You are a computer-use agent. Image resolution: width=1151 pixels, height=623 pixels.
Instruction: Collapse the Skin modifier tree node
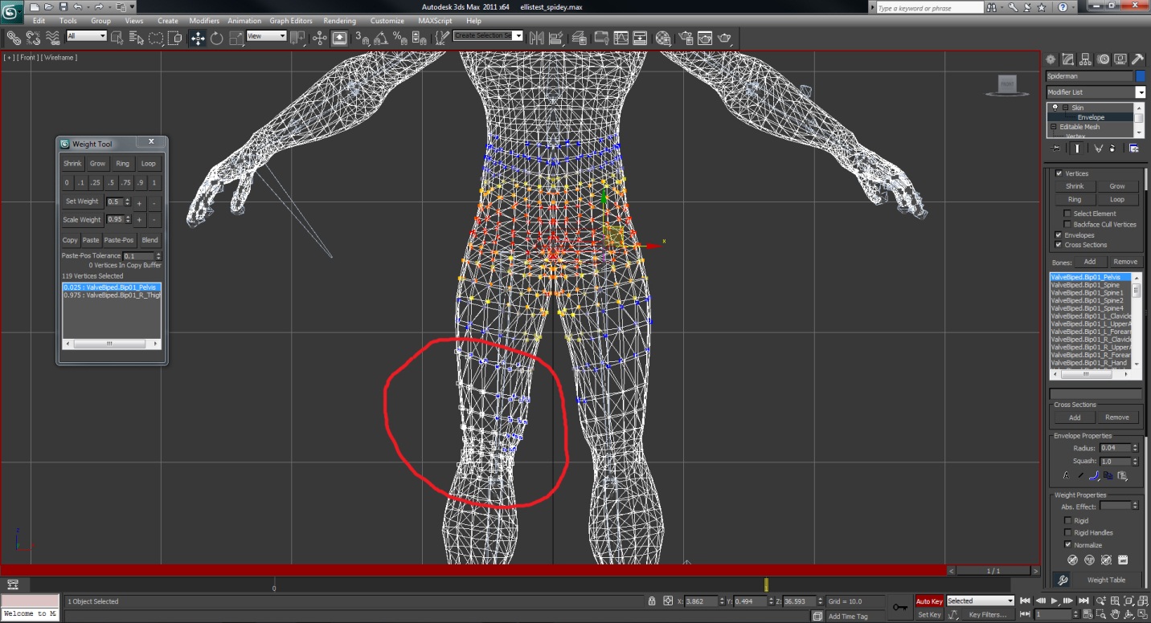coord(1066,108)
